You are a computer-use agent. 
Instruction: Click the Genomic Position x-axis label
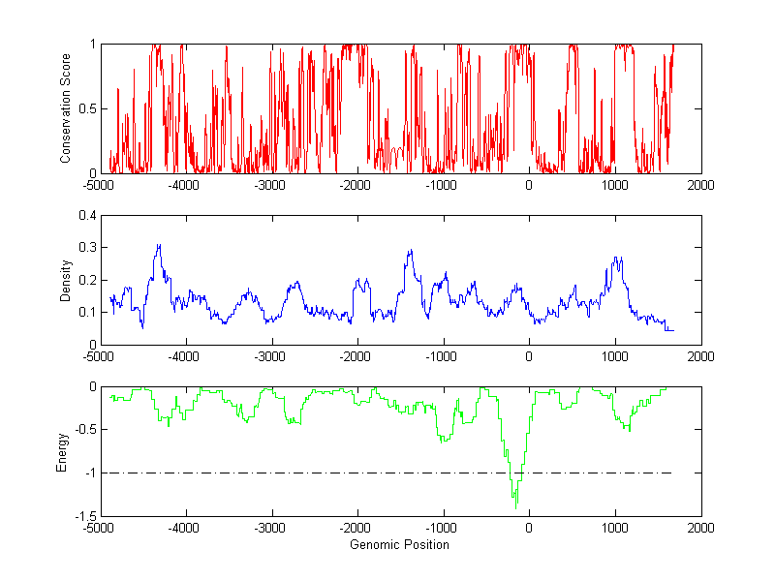(x=399, y=544)
